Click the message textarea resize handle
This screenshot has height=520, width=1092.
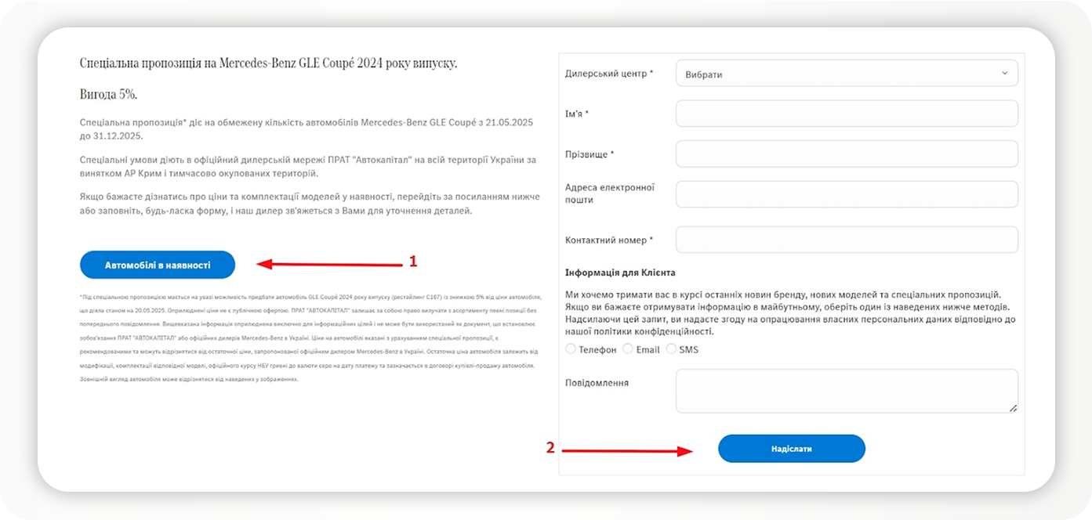(x=1013, y=408)
